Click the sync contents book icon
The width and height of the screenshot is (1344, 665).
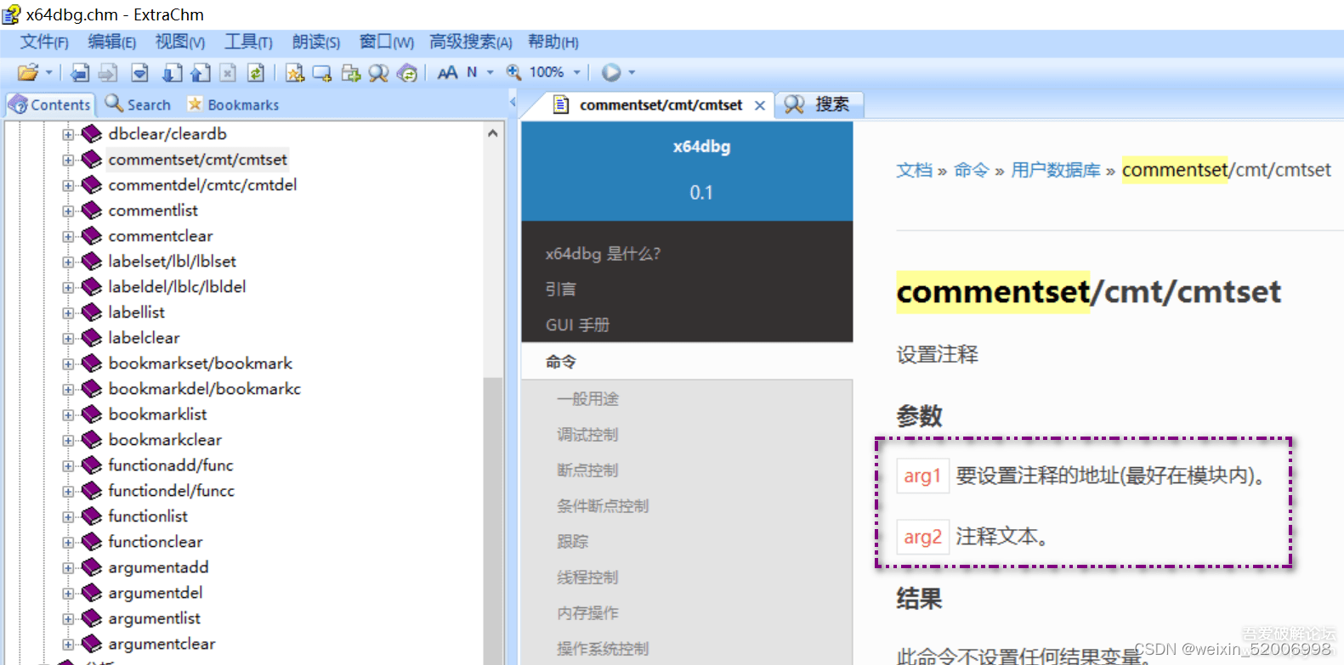pos(407,73)
